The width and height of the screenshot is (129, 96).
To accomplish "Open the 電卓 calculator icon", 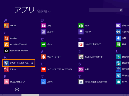I will pos(118,44).
